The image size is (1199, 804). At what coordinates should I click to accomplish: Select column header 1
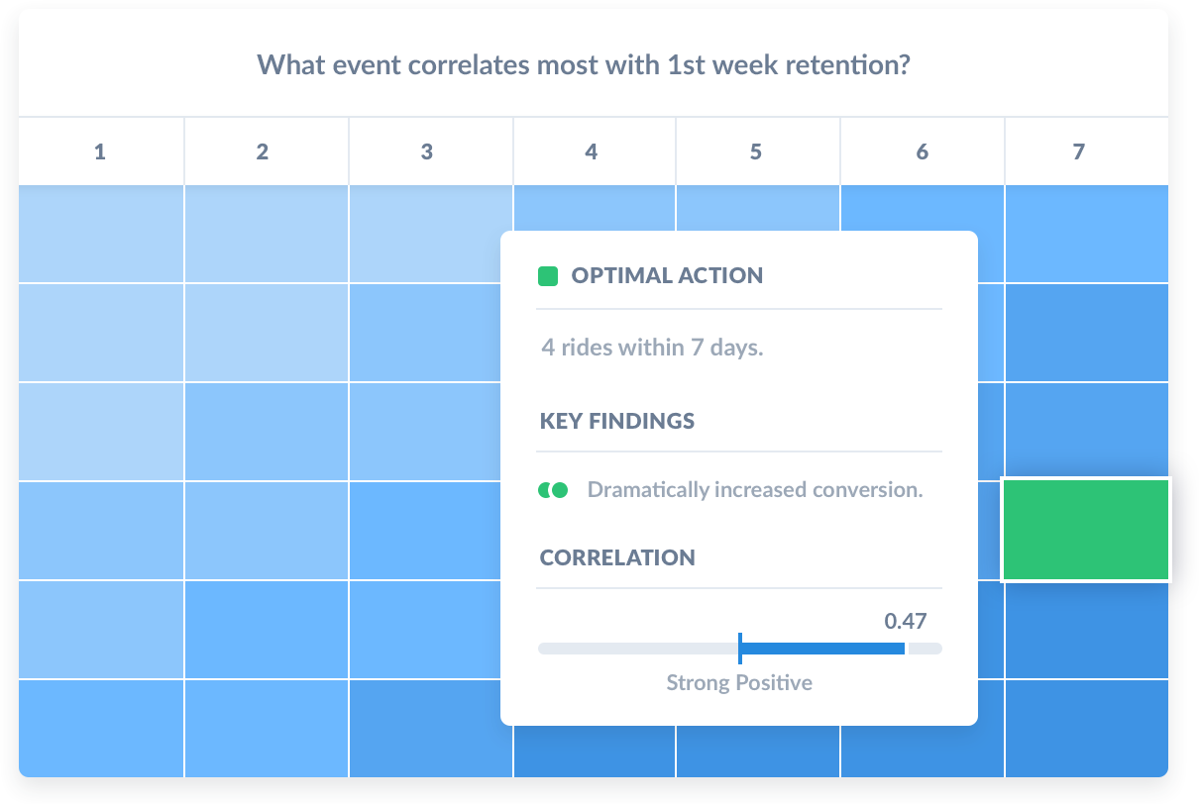pos(100,151)
